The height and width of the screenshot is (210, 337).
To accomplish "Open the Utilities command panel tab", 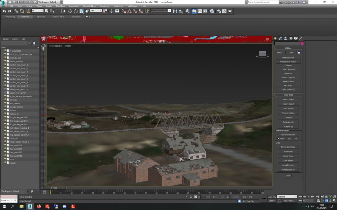I will click(x=301, y=38).
